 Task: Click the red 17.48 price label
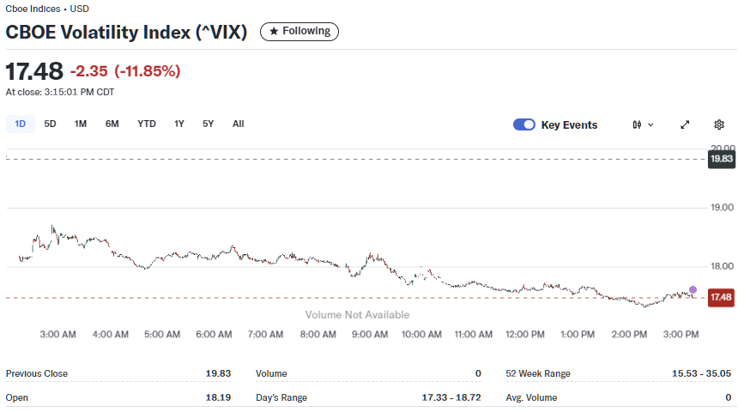(721, 297)
